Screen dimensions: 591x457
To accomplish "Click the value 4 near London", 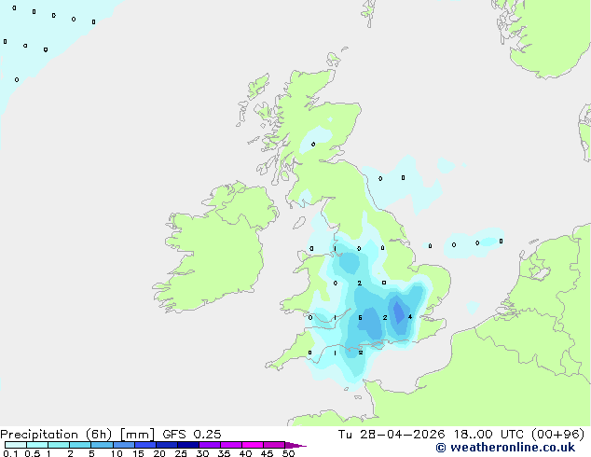I will pyautogui.click(x=410, y=317).
